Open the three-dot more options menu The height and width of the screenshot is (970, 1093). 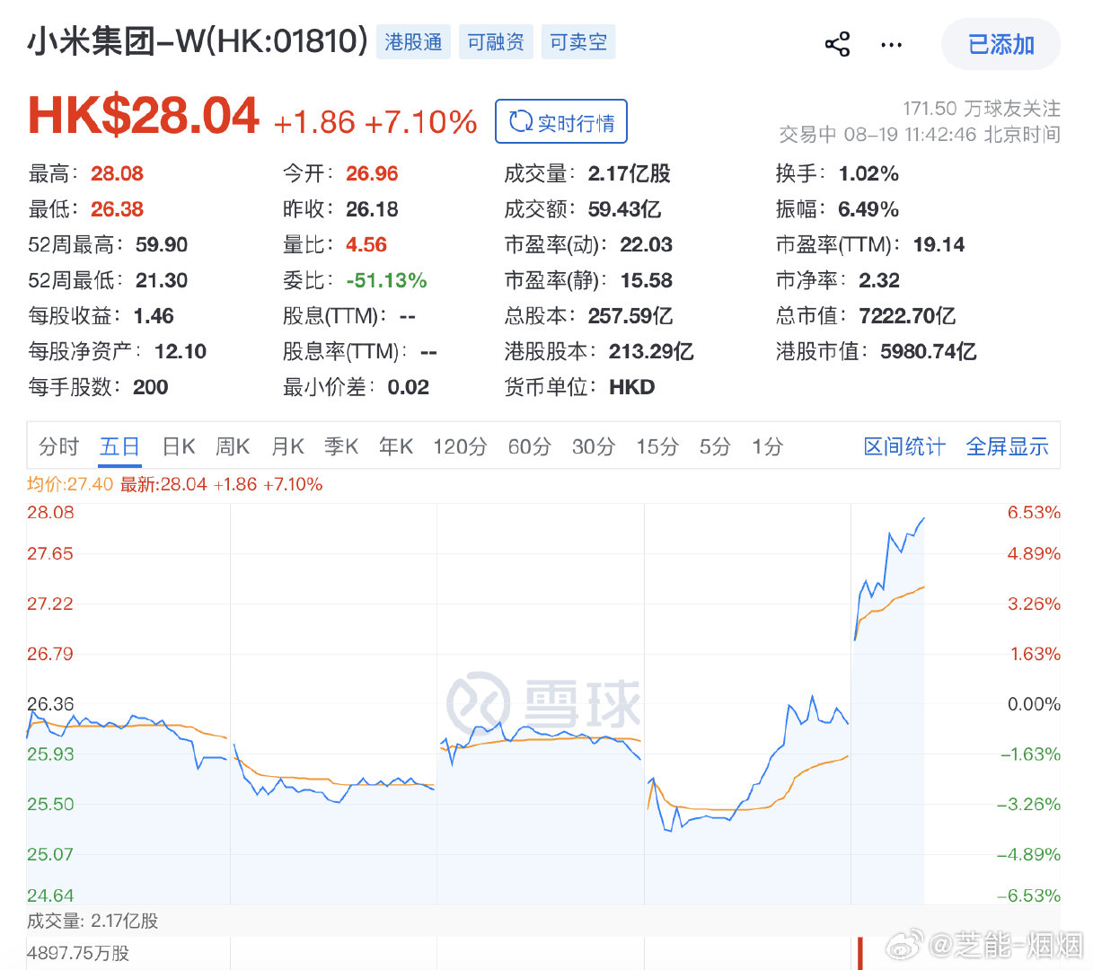coord(891,44)
